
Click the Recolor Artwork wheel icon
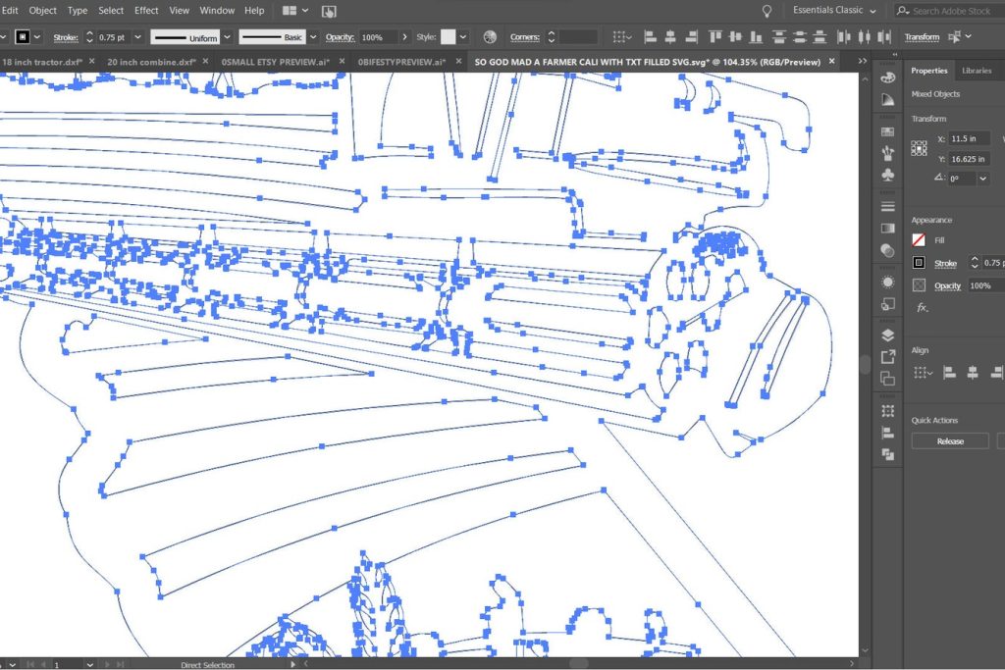490,37
